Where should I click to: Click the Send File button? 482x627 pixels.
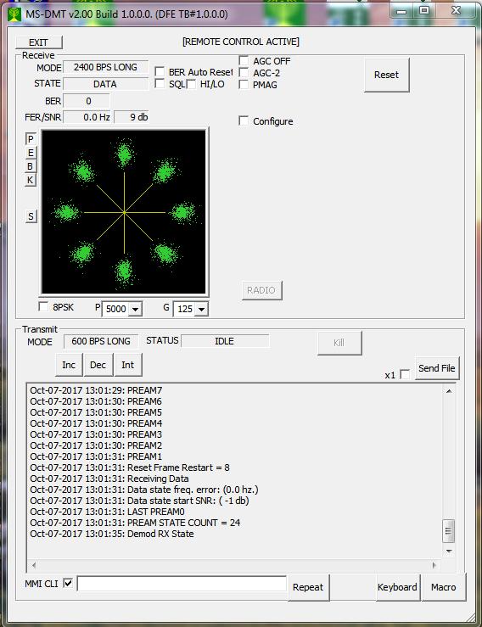click(x=437, y=368)
